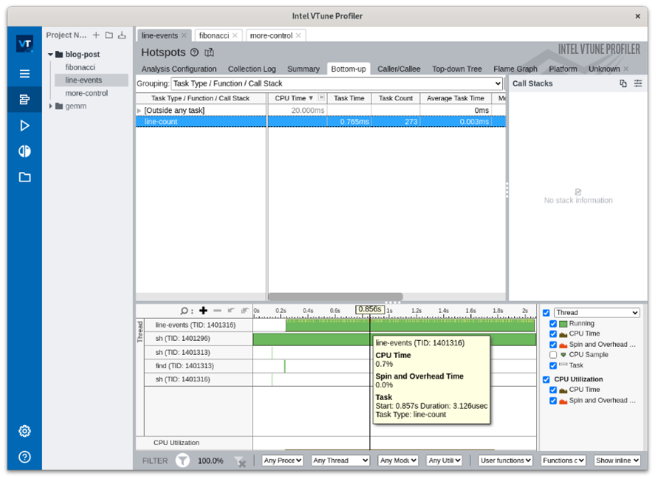Click the timeline zoom out minus
The height and width of the screenshot is (479, 655).
tap(217, 310)
